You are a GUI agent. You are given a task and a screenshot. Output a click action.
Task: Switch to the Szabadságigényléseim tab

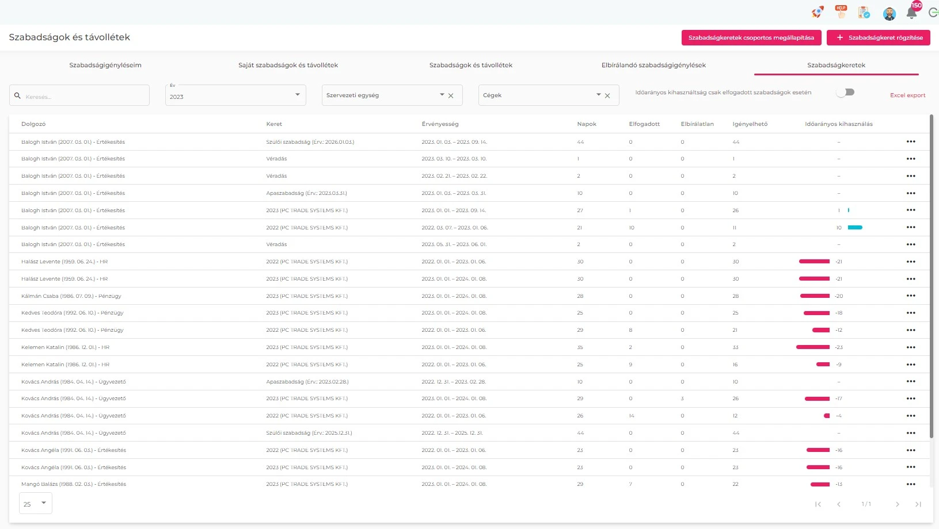tap(105, 65)
